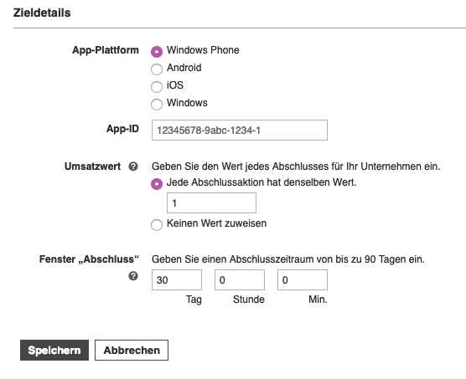466x379 pixels.
Task: Select the Windows Phone platform option
Action: coord(157,52)
